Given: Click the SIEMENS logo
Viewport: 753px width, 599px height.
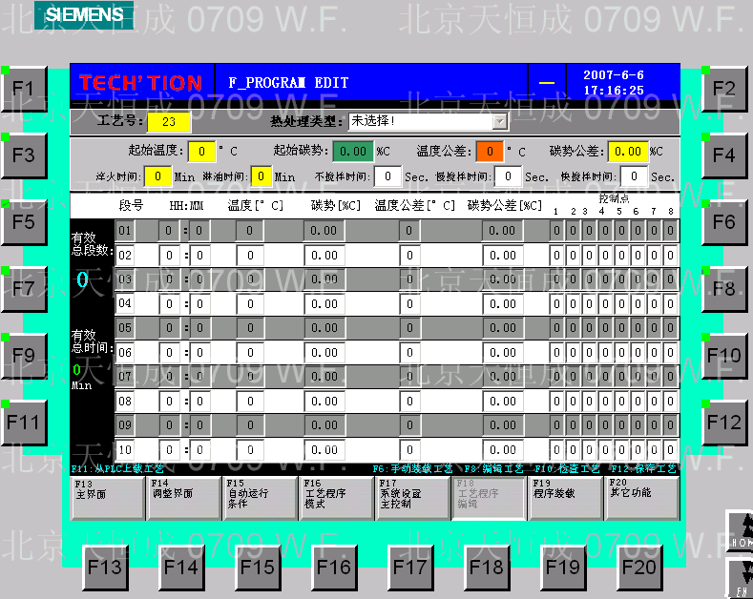Looking at the screenshot, I should 84,15.
